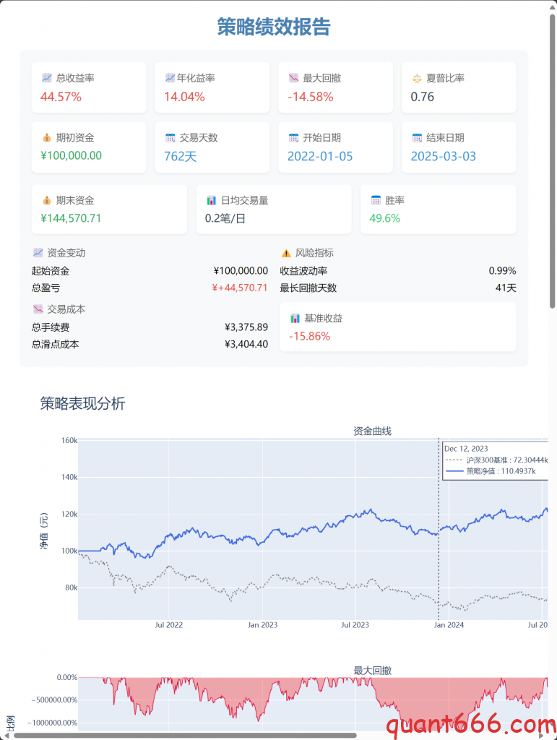Click the 资金曲线 chart title
557x740 pixels.
372,431
